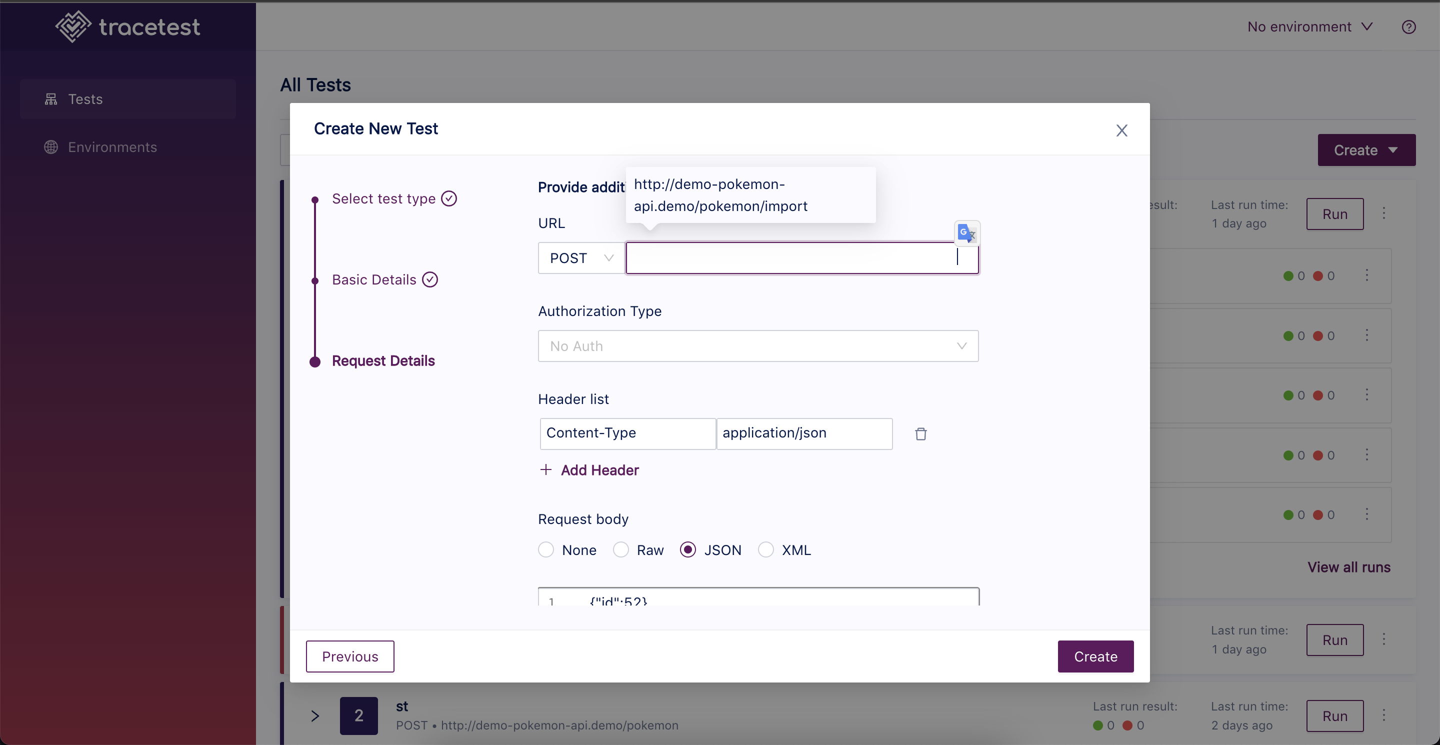Viewport: 1440px width, 745px height.
Task: Click into the URL input field
Action: pyautogui.click(x=801, y=257)
